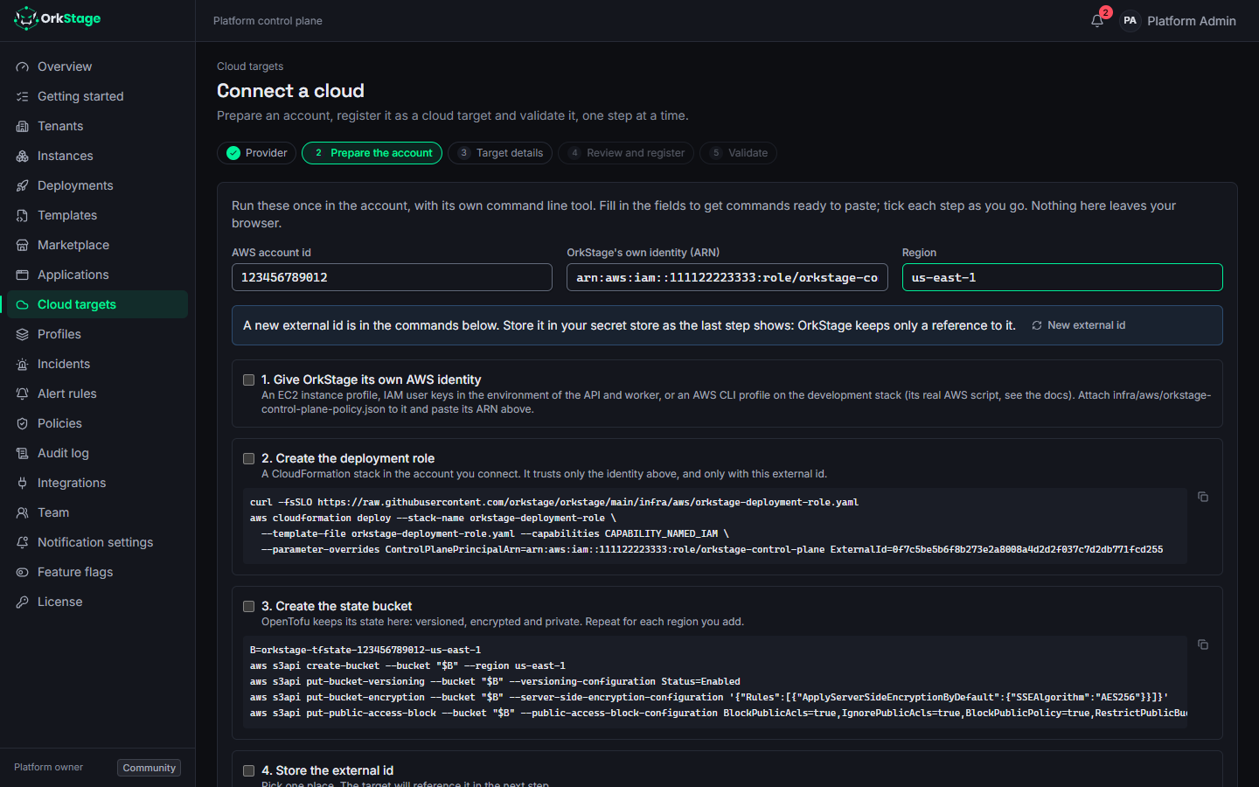The image size is (1259, 787).
Task: Click the OrkStage identity ARN field
Action: [727, 277]
